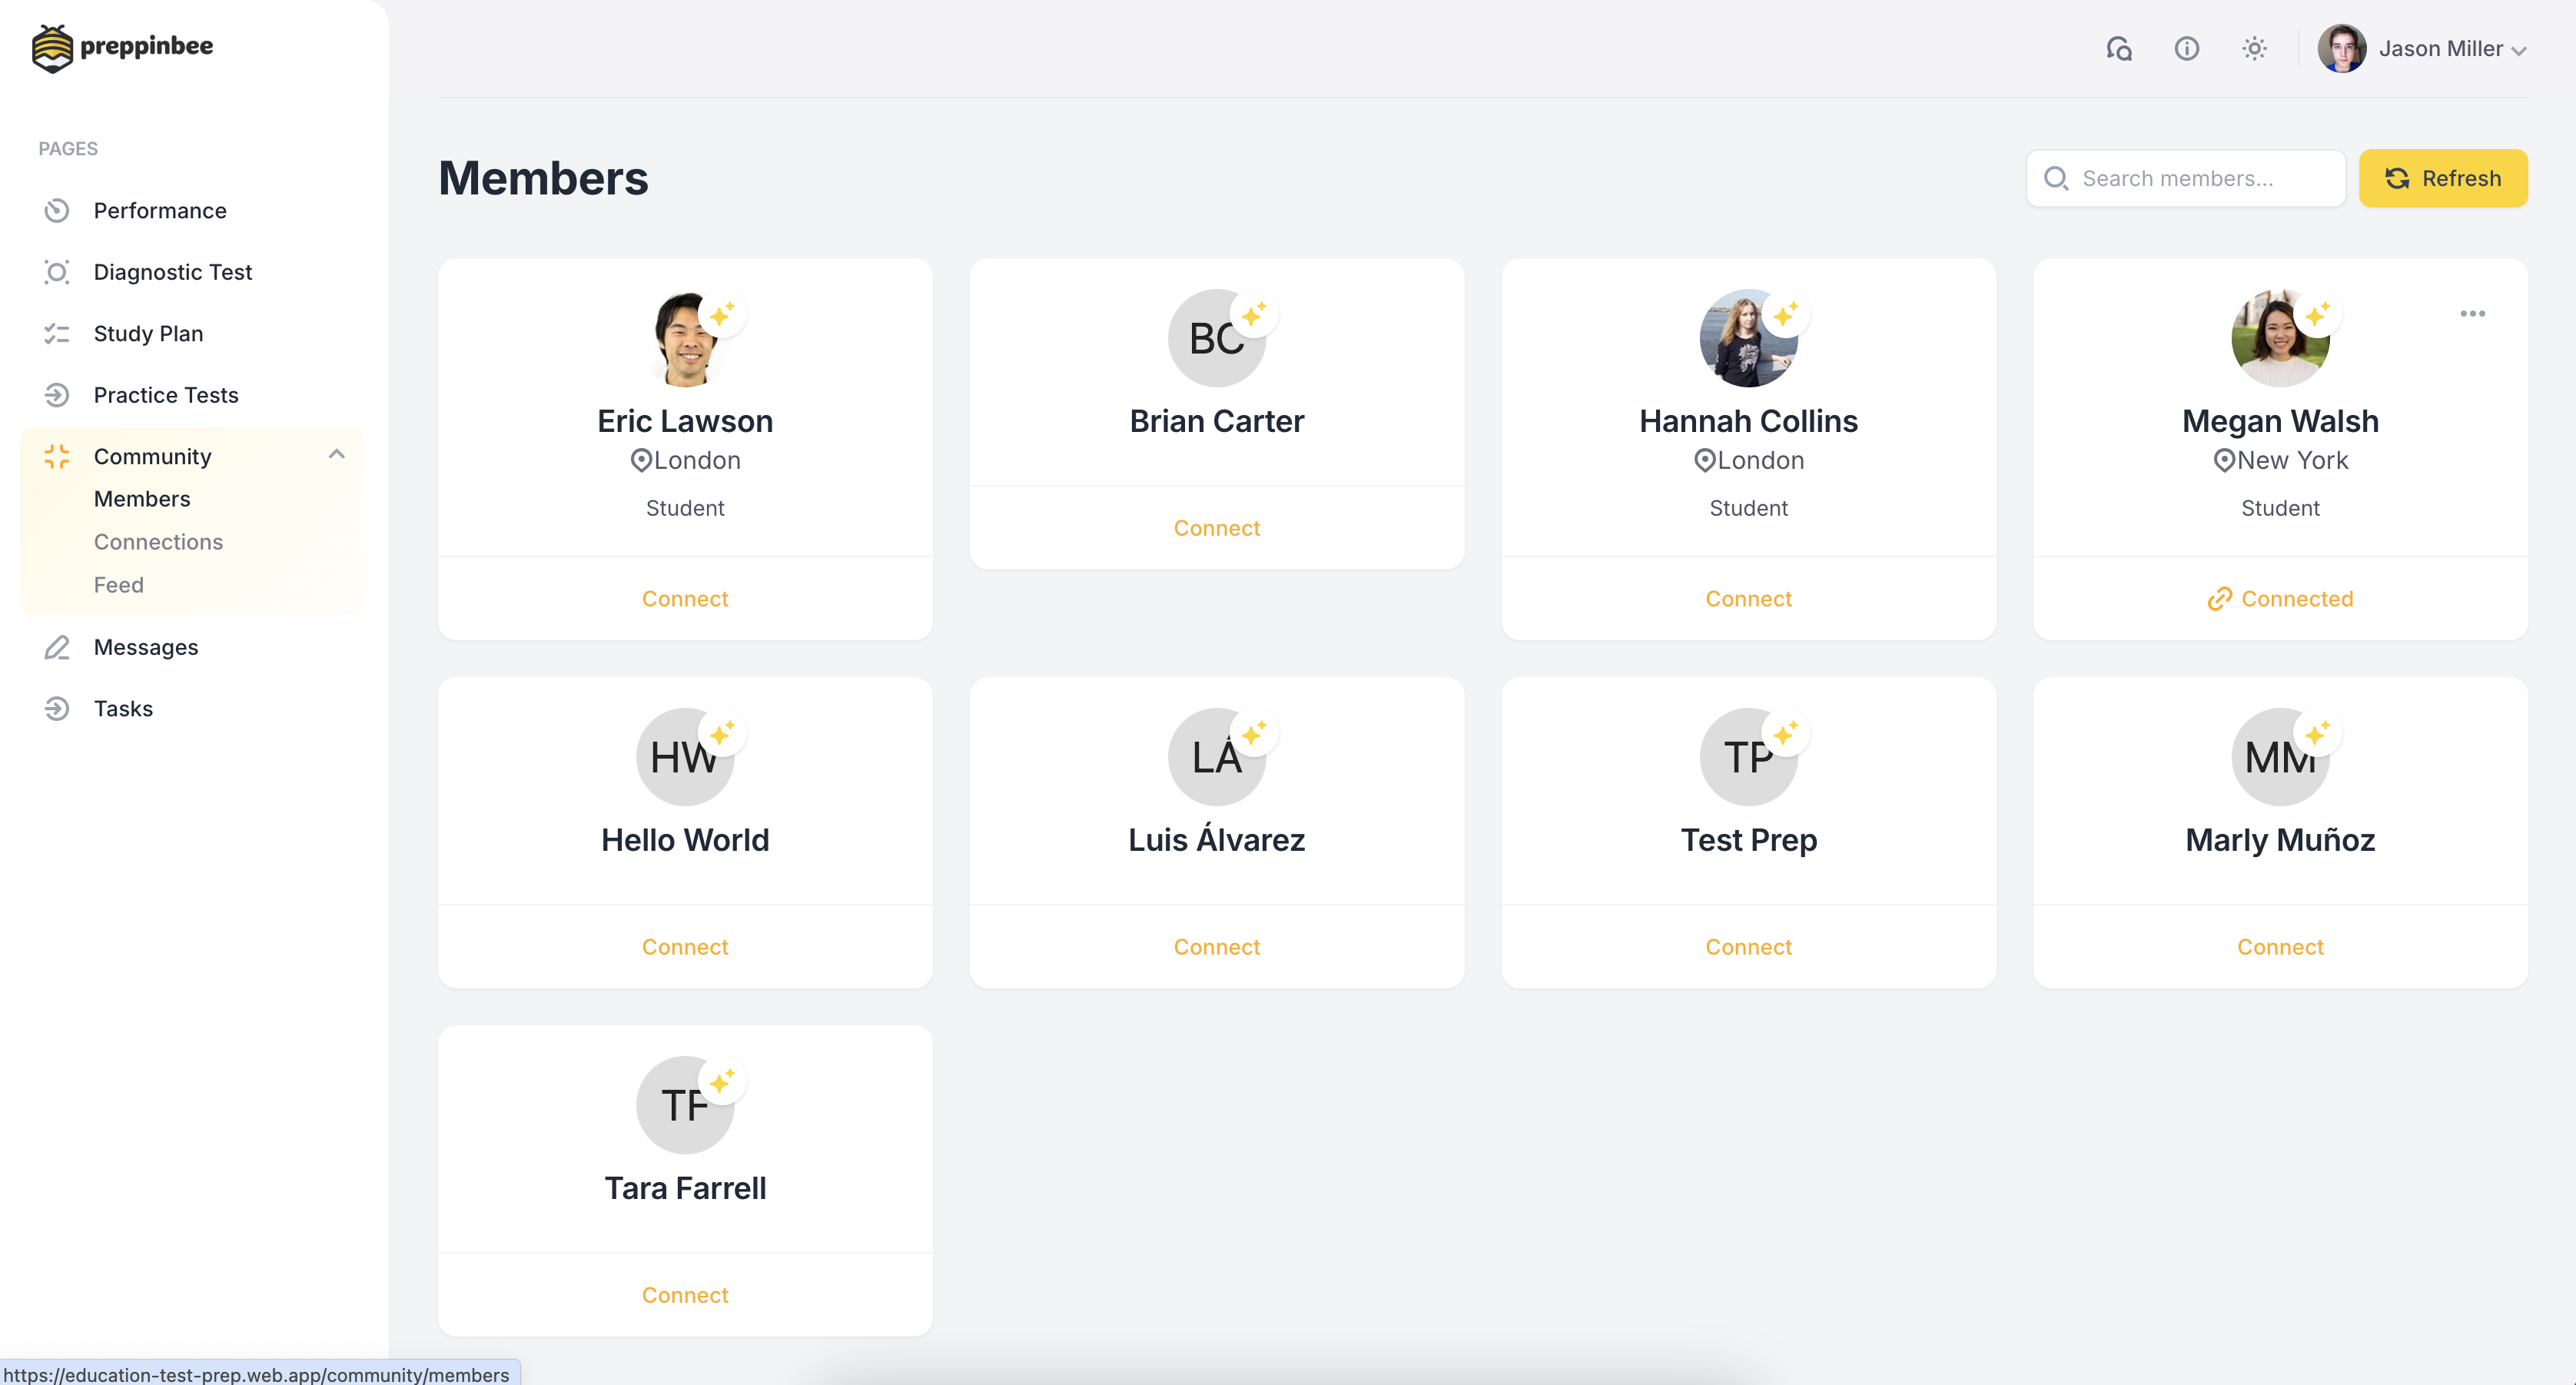Click Jason Miller's avatar in header
The image size is (2576, 1385).
tap(2342, 48)
